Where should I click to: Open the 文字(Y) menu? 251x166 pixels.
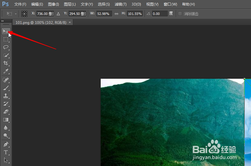tap(87, 4)
